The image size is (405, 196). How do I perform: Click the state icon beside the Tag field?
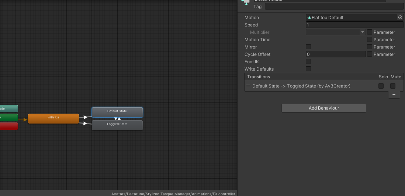pos(245,2)
